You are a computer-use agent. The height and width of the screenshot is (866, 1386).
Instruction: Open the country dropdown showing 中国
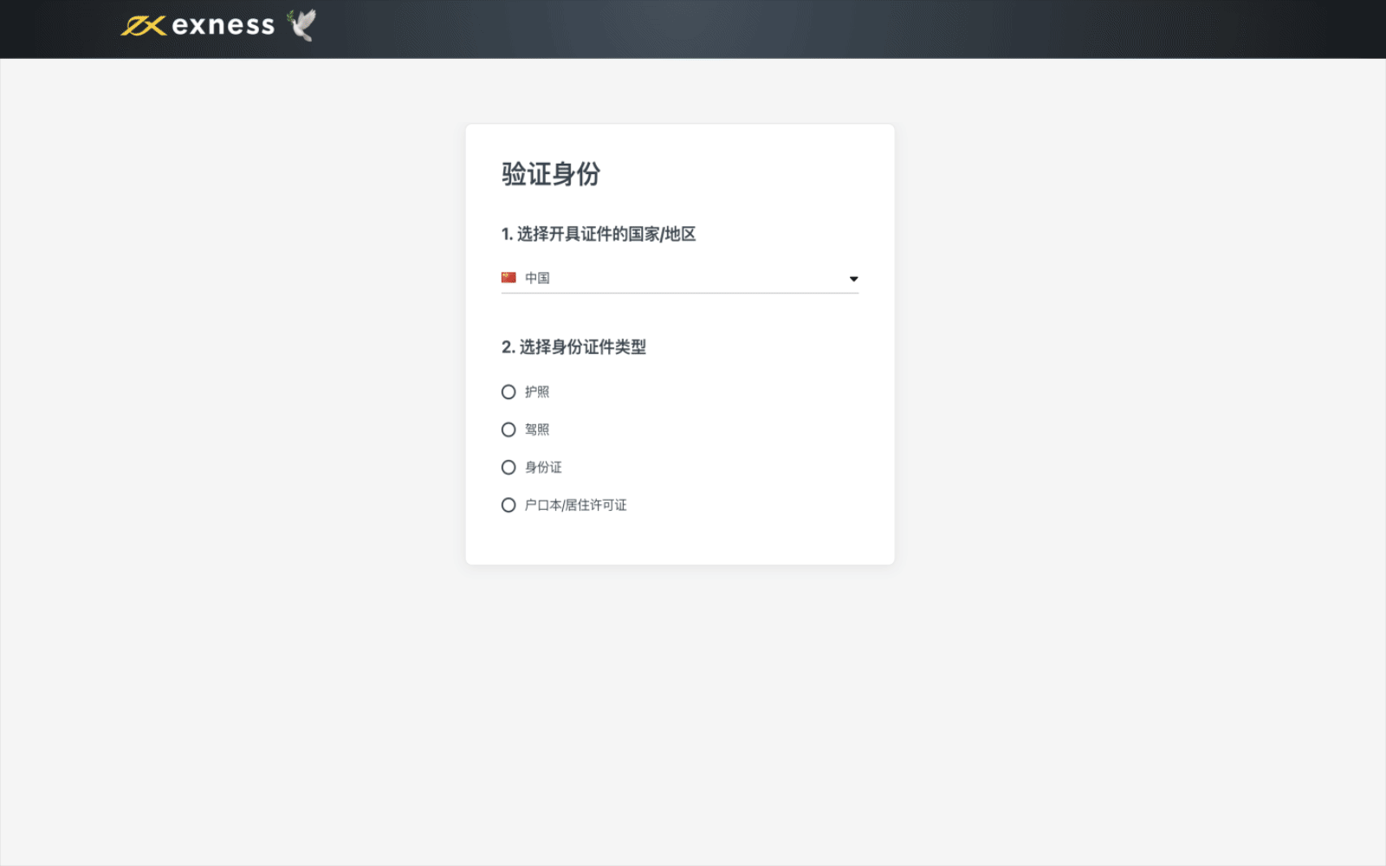pyautogui.click(x=680, y=278)
